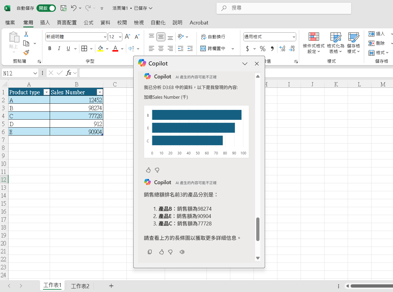Open the 檔案 menu tab
The width and height of the screenshot is (393, 292).
[x=10, y=23]
